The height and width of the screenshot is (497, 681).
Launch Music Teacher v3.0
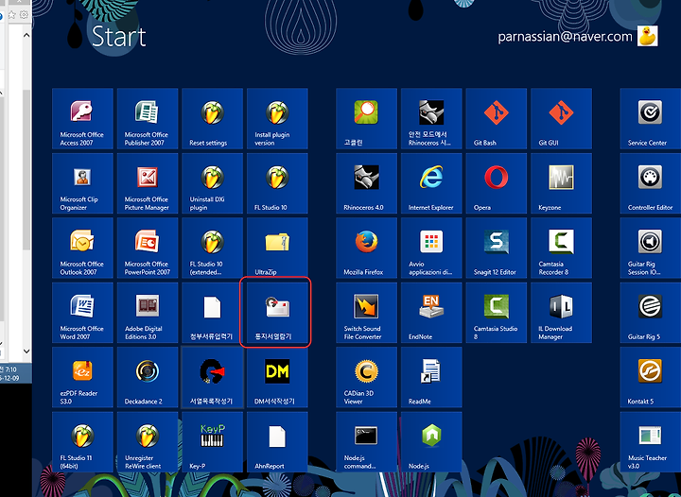650,441
